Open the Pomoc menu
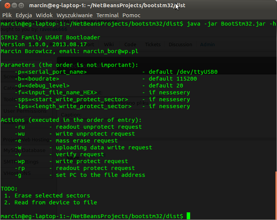Viewport: 277px width, 220px height. pos(131,15)
